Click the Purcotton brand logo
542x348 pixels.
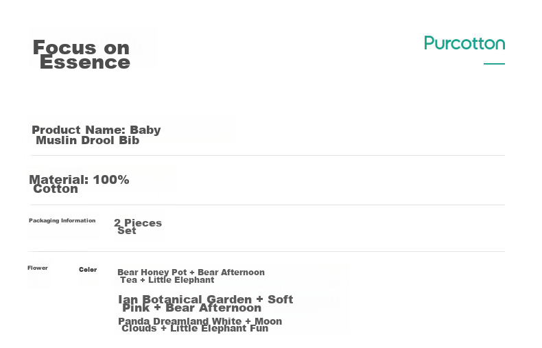click(464, 44)
